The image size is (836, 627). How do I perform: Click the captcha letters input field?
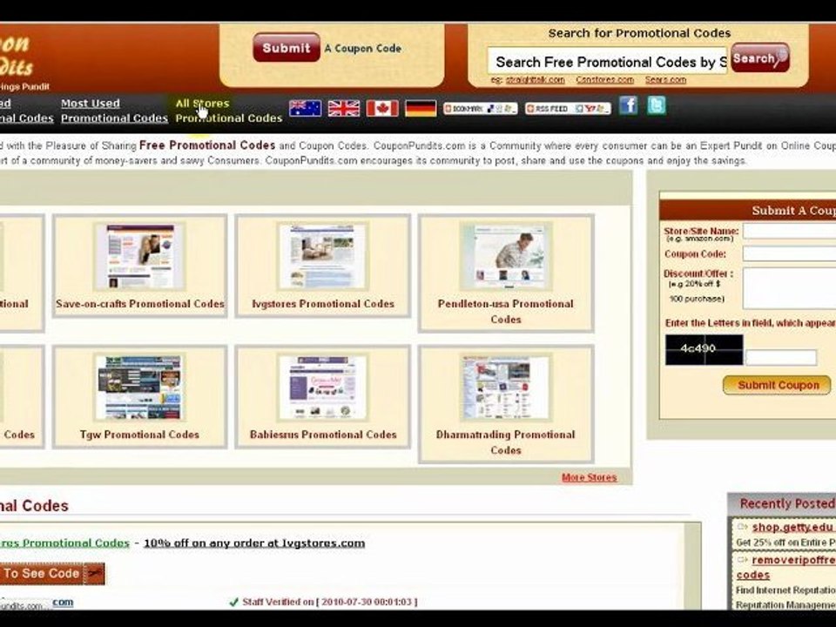(x=781, y=357)
